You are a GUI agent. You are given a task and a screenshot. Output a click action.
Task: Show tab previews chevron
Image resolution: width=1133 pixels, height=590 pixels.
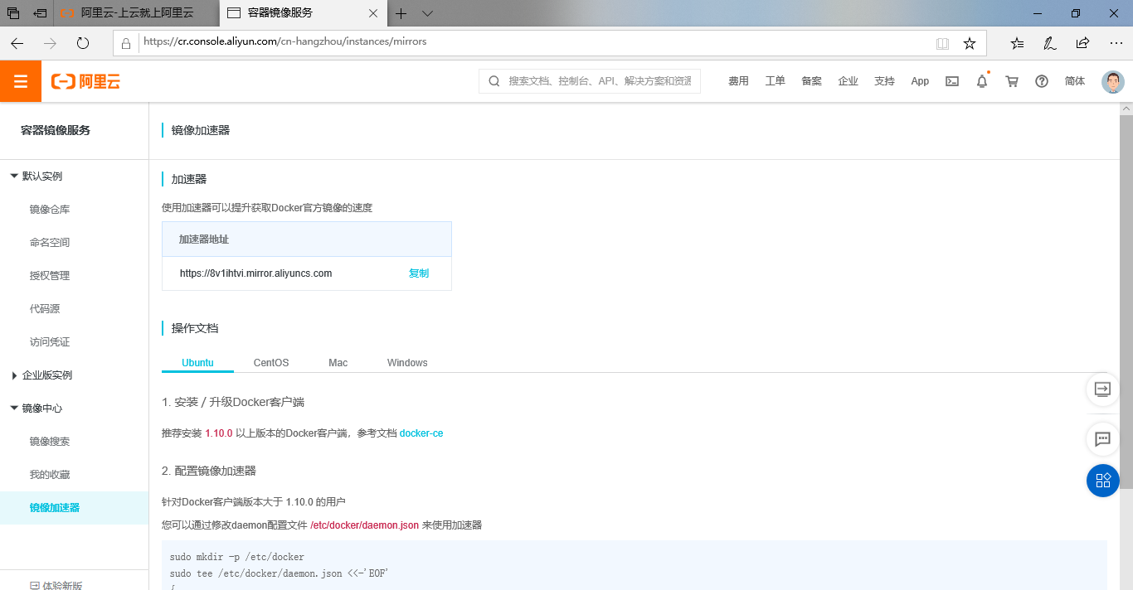(x=427, y=13)
